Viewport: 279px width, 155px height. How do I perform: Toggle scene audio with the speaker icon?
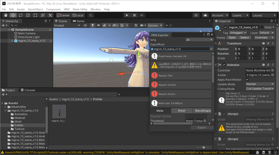coord(99,25)
